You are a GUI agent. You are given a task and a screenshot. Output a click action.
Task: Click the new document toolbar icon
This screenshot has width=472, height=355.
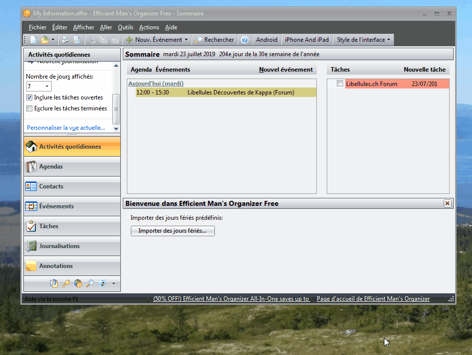pyautogui.click(x=33, y=40)
